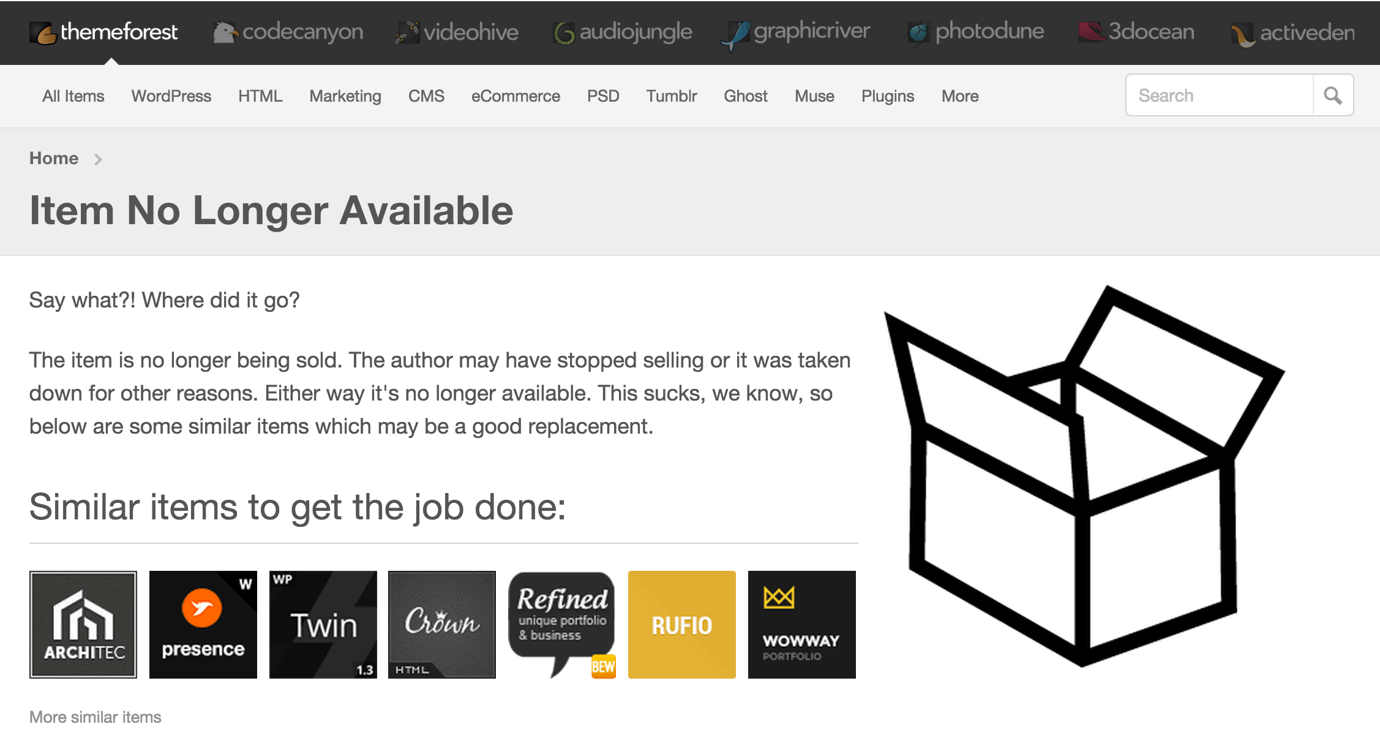Open the Marketing category

point(345,96)
